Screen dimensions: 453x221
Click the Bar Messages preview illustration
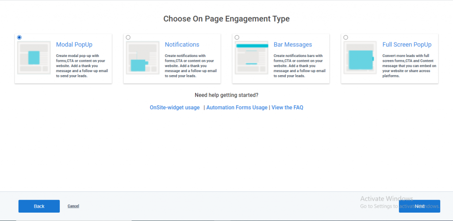252,58
